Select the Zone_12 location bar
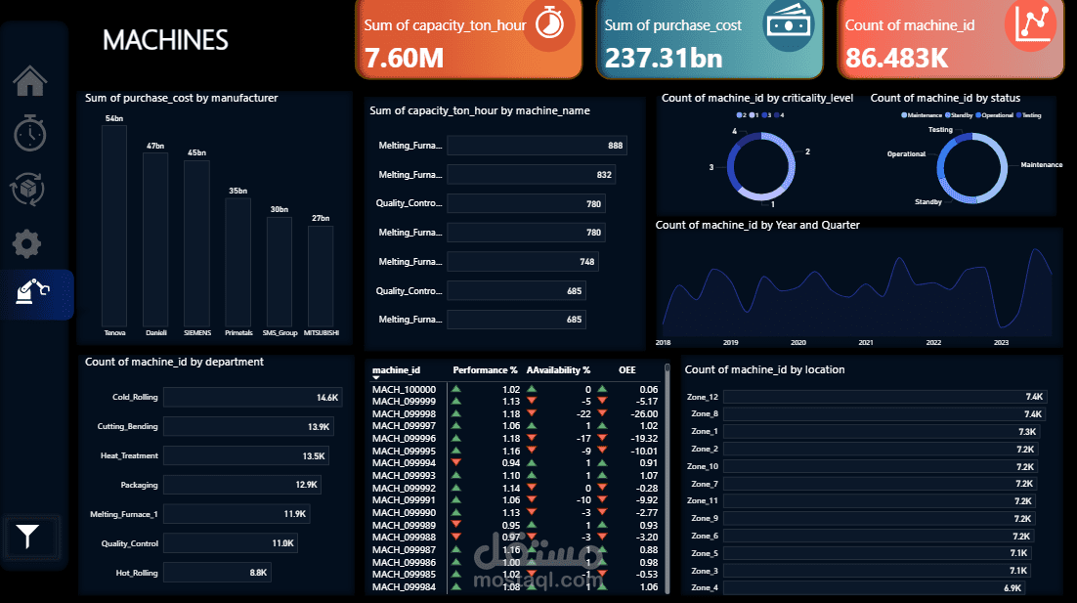 click(x=884, y=396)
